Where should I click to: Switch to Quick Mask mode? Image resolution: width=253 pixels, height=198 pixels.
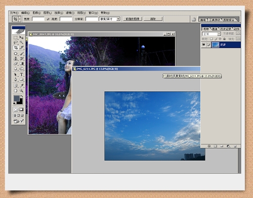pyautogui.click(x=21, y=110)
